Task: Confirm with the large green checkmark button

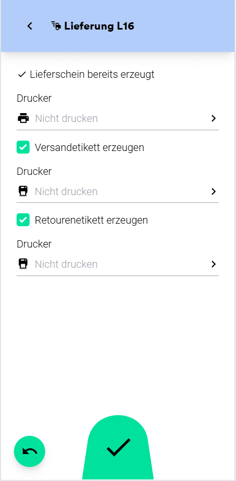Action: (x=118, y=448)
